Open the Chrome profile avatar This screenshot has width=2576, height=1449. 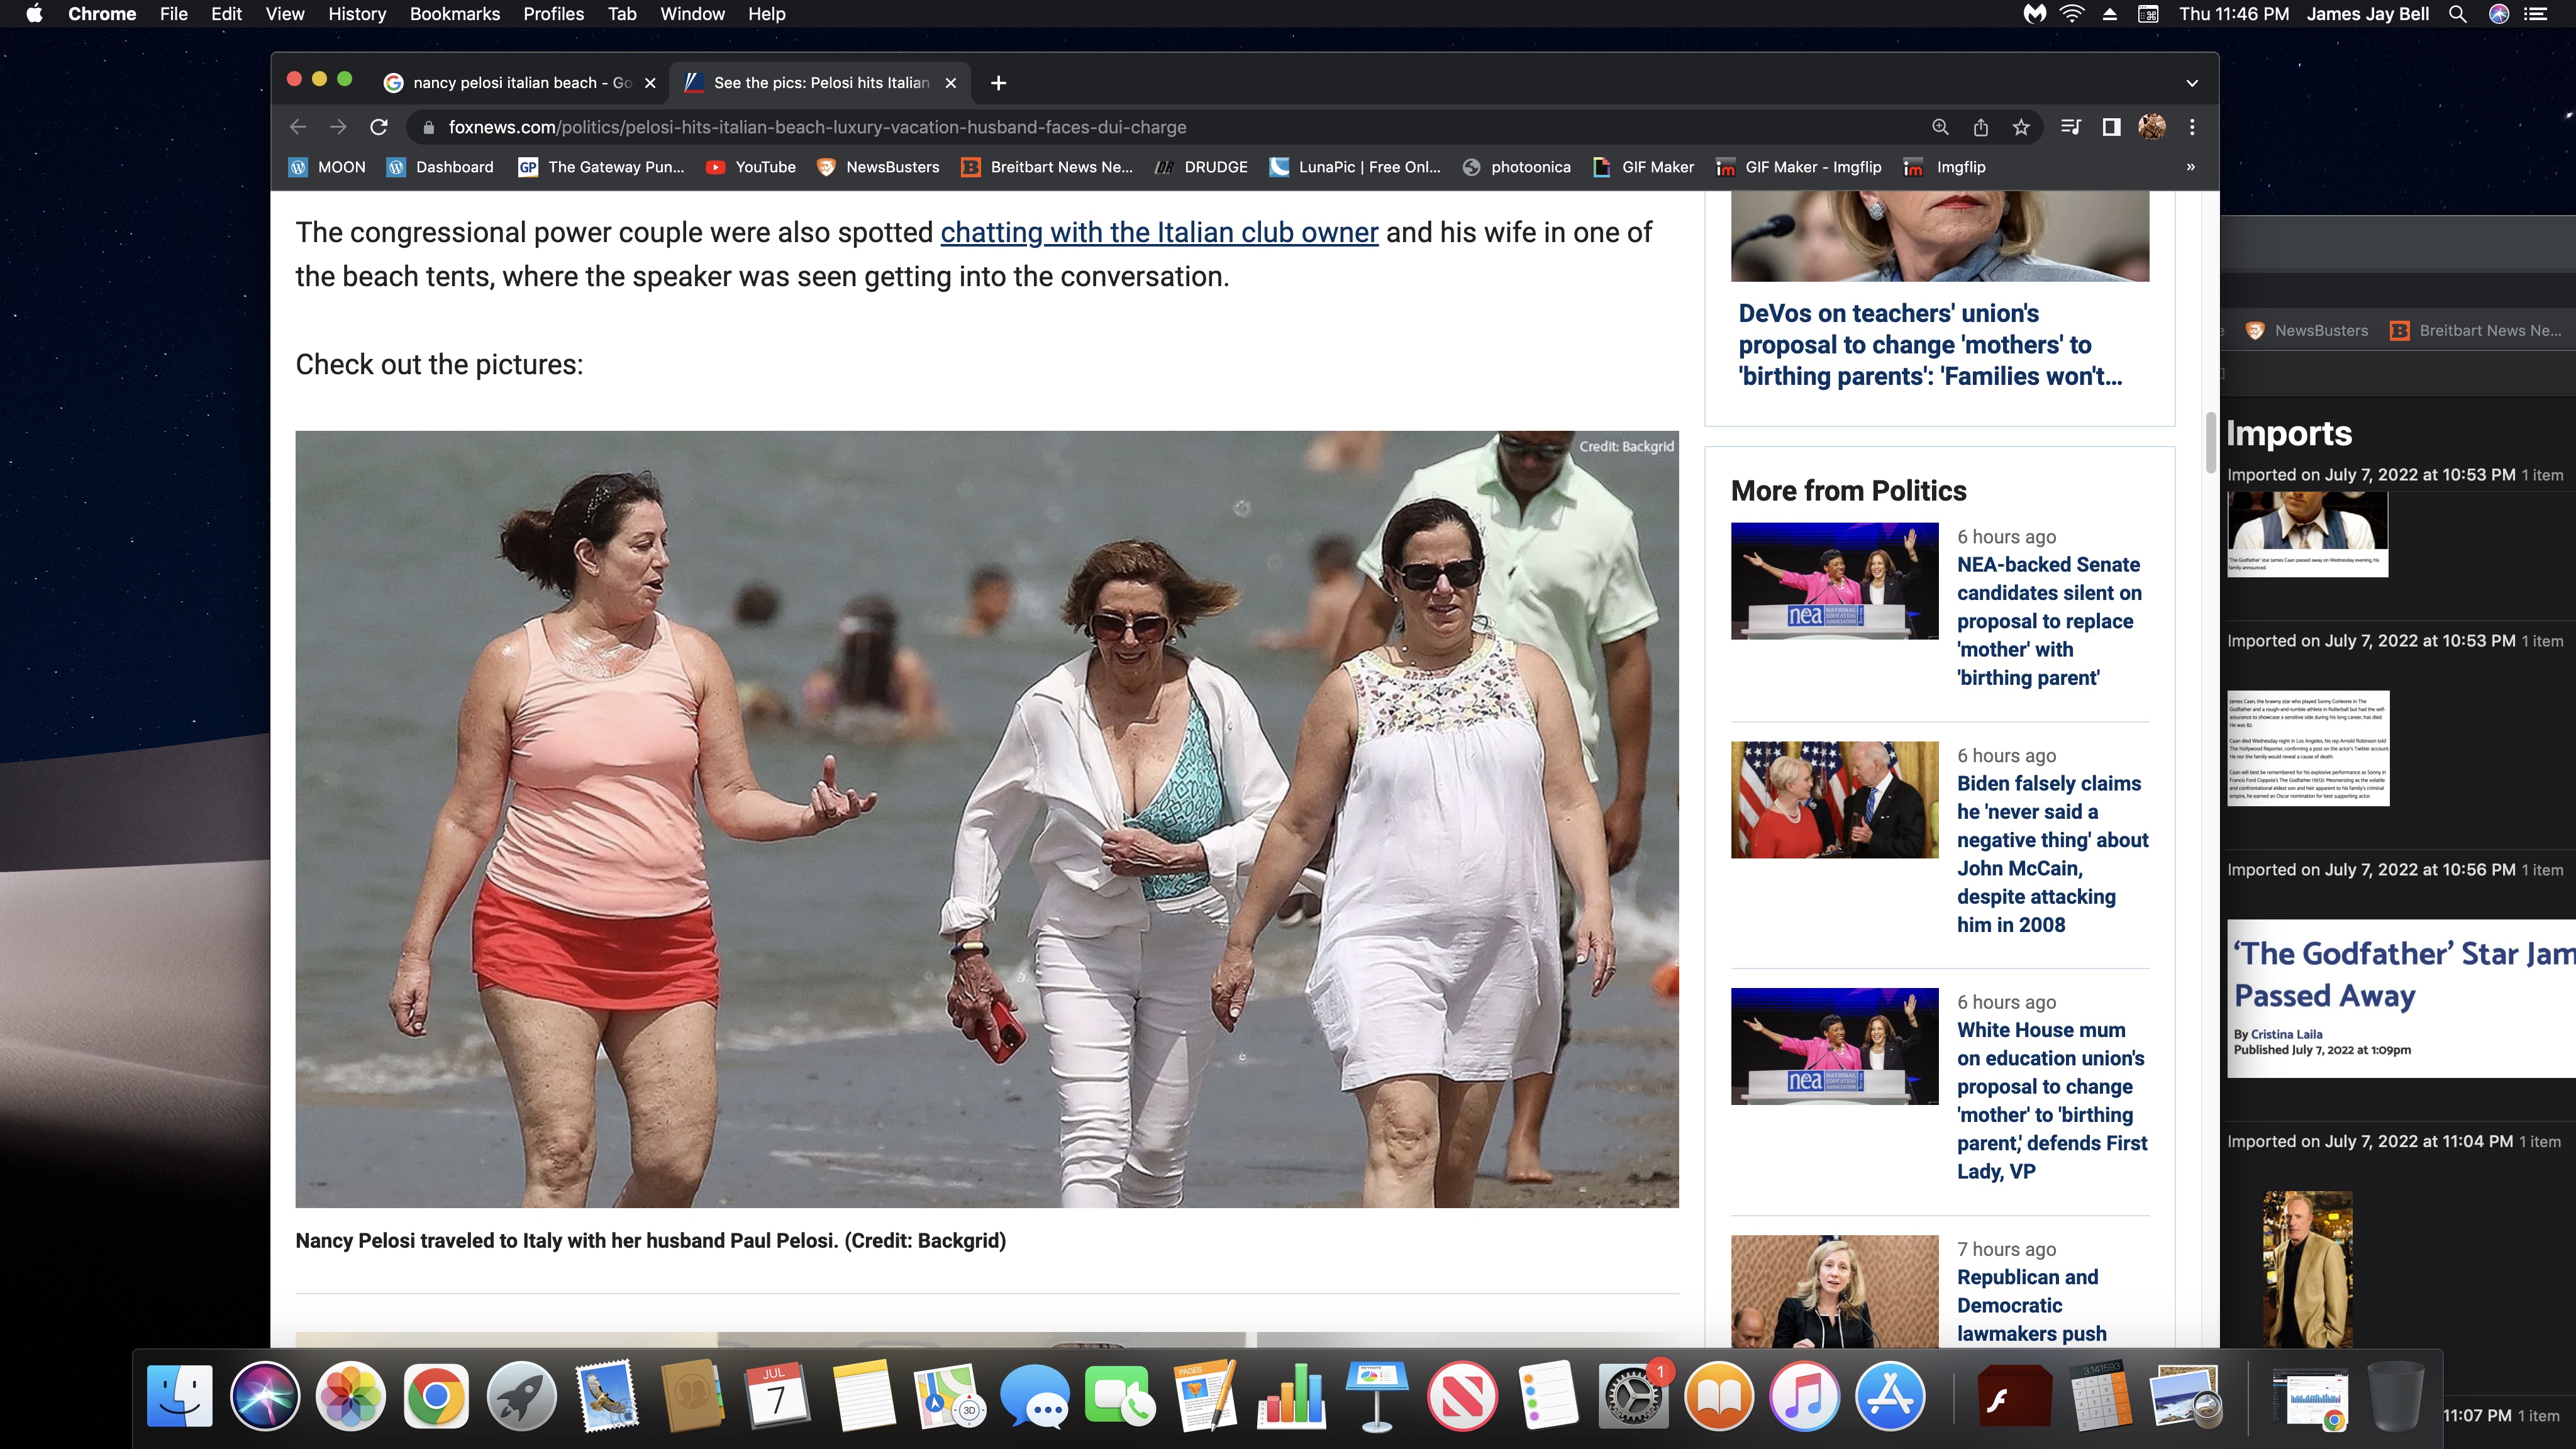click(x=2152, y=127)
